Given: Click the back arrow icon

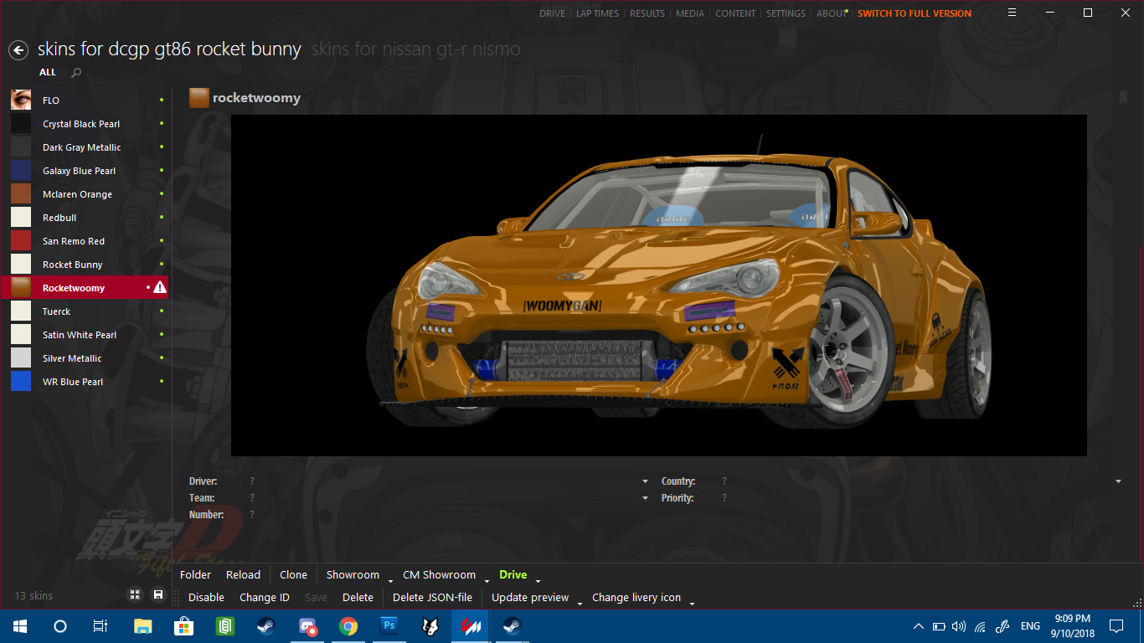Looking at the screenshot, I should [18, 50].
